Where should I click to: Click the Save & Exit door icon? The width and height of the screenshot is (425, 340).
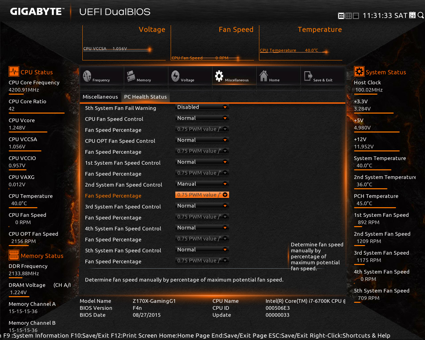[308, 76]
